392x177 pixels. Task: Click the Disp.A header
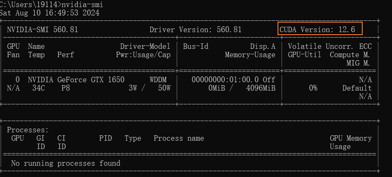[x=262, y=46]
